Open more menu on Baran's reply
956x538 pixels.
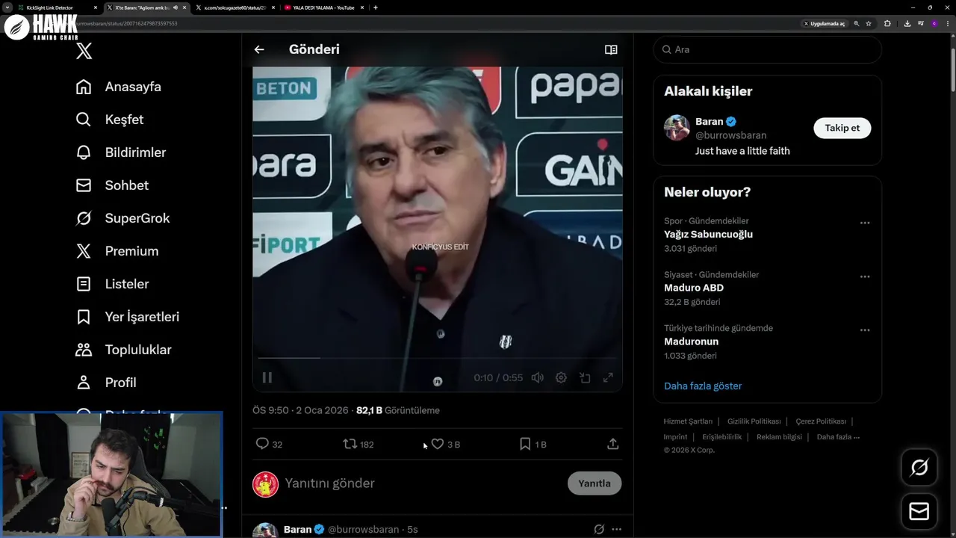pos(616,529)
